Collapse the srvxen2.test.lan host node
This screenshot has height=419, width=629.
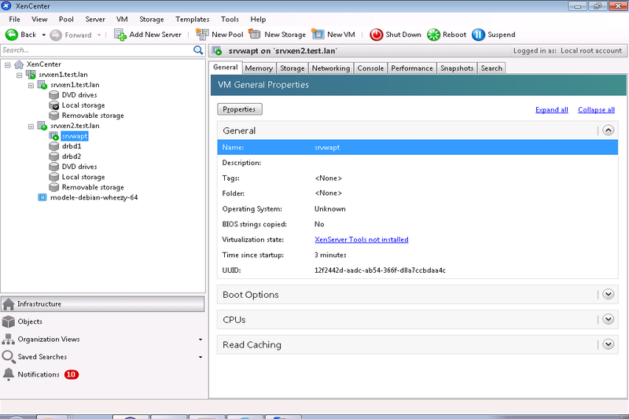click(x=31, y=127)
